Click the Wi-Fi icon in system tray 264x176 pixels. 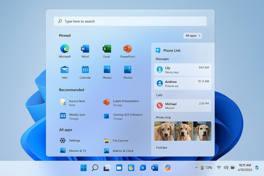(219, 168)
